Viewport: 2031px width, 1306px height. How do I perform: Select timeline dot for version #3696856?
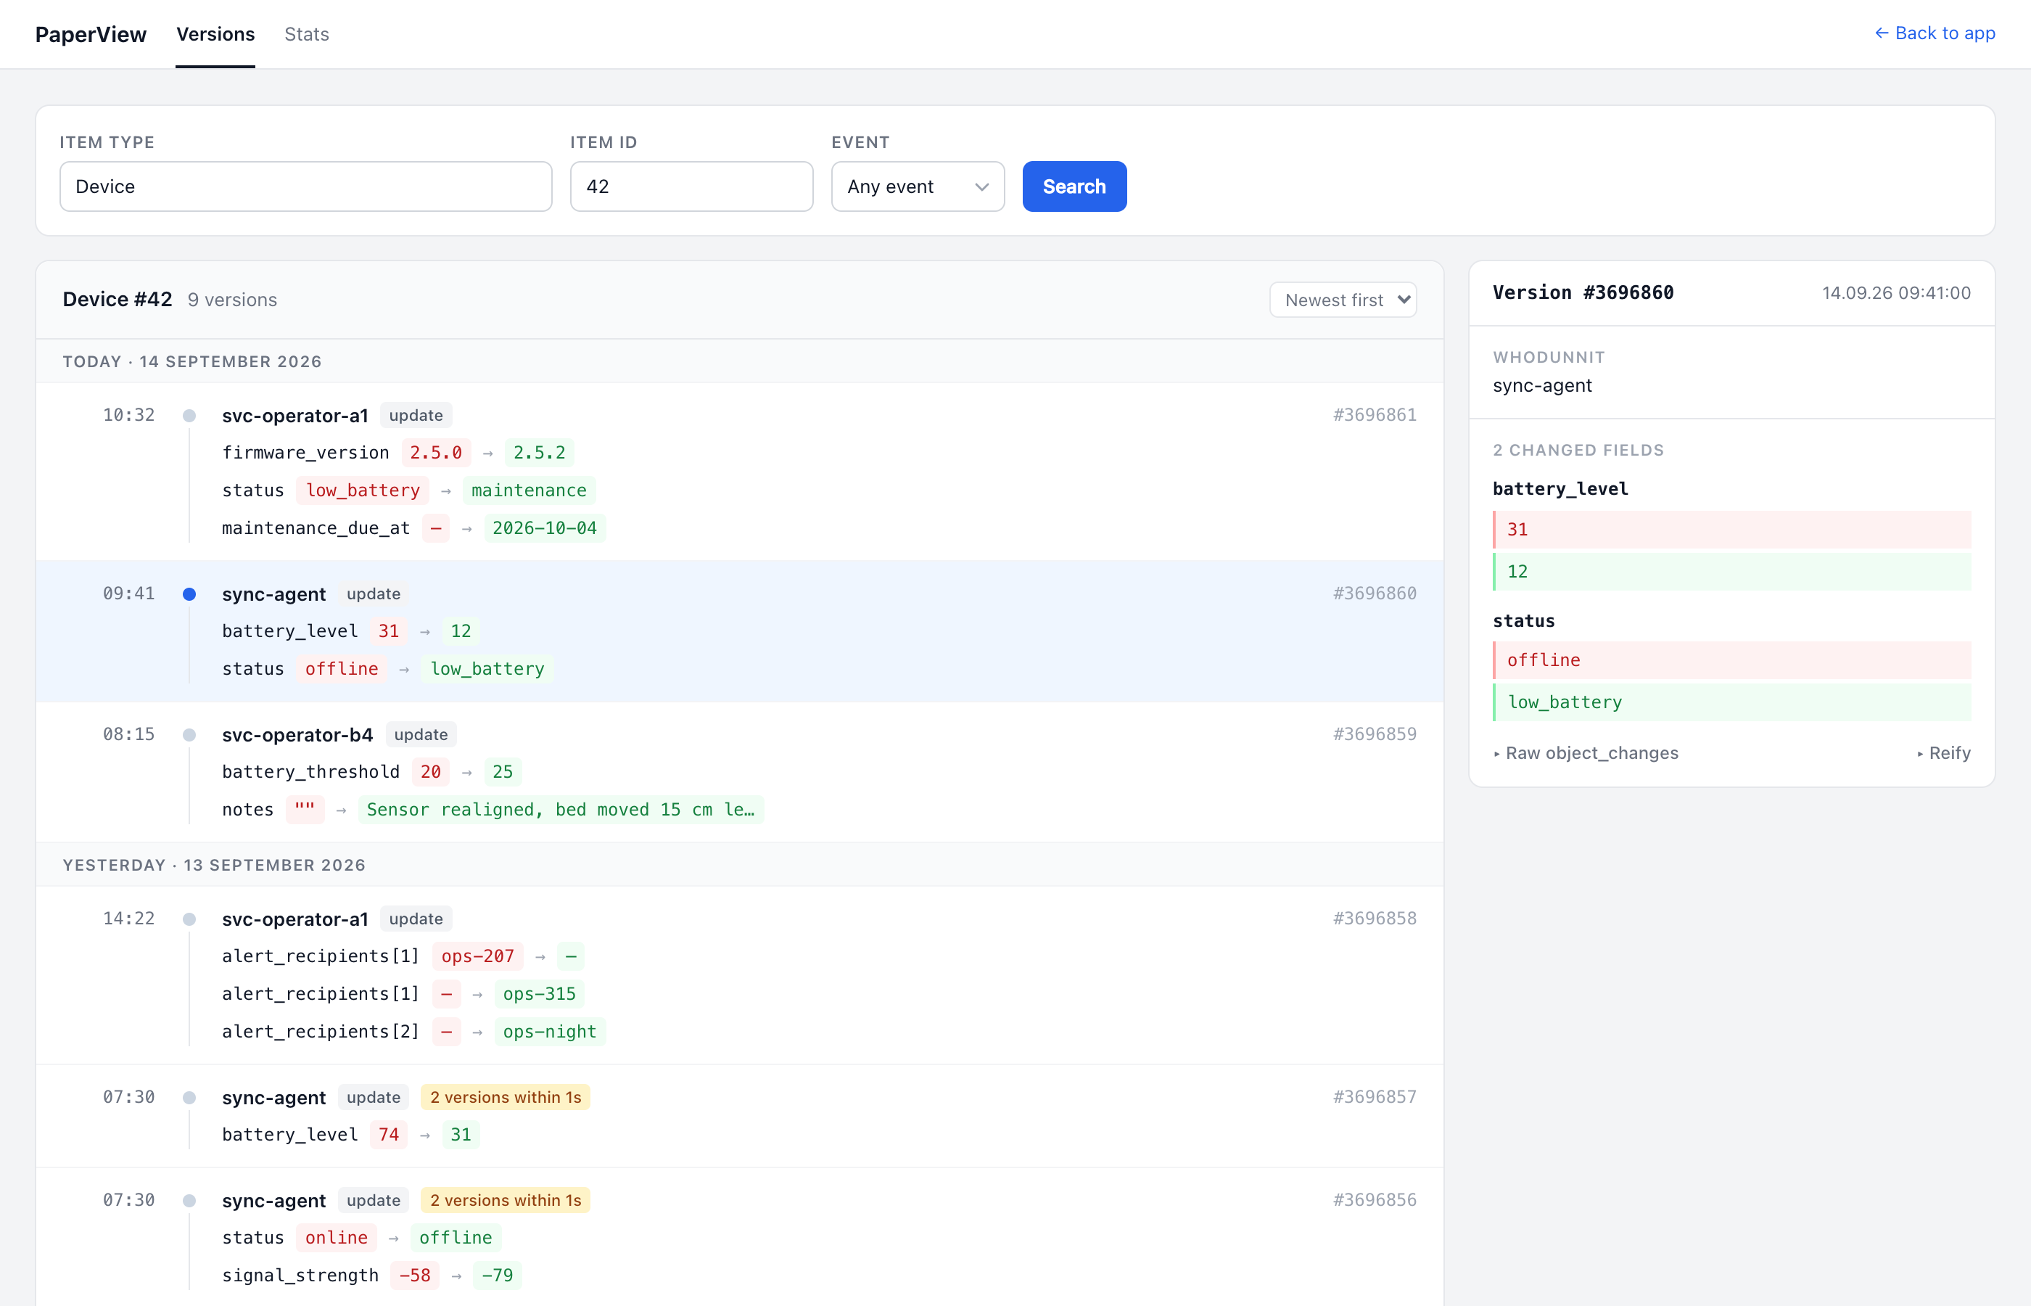click(x=190, y=1201)
